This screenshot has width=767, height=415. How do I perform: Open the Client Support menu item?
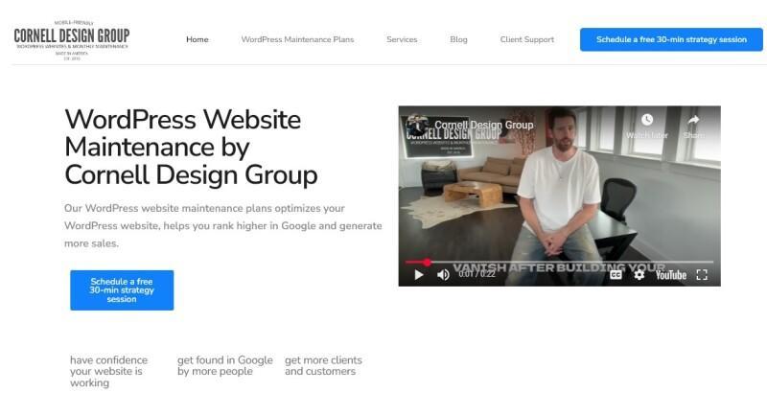point(526,39)
